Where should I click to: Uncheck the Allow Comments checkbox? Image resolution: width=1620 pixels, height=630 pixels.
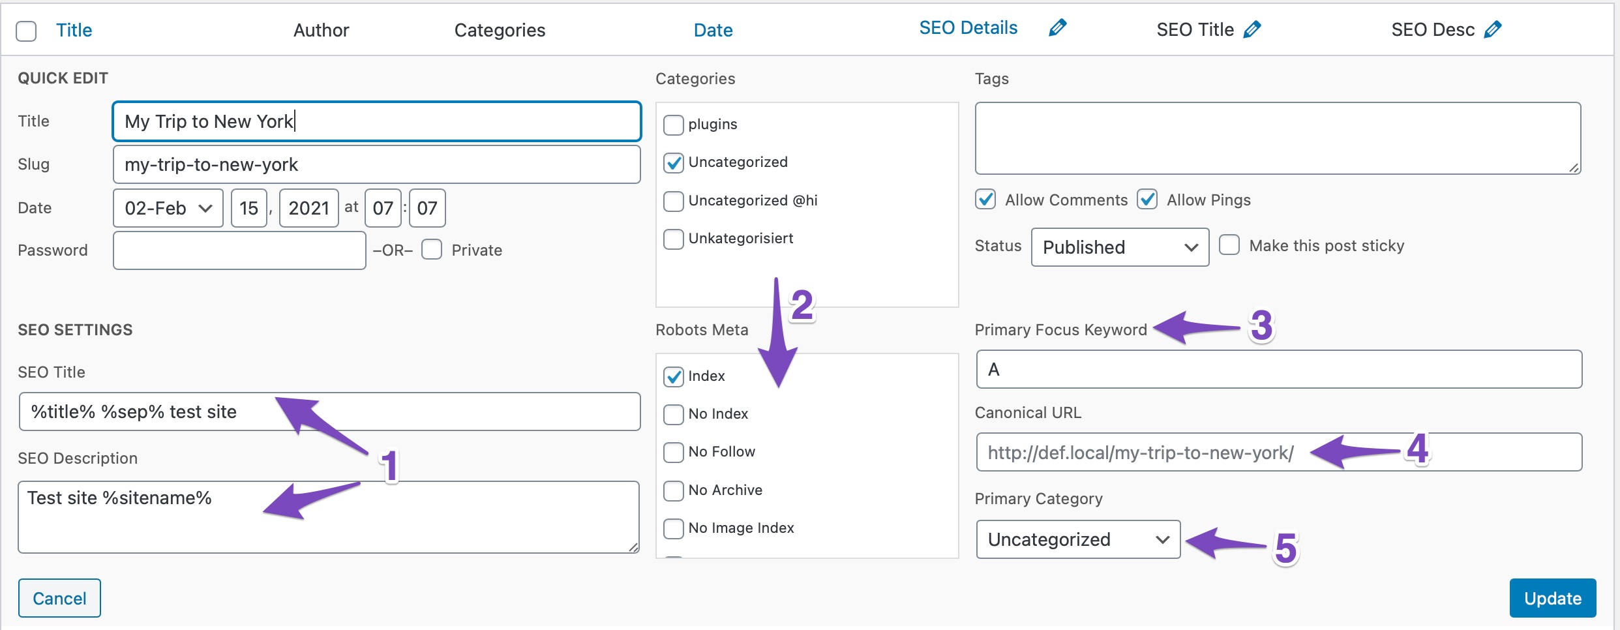pyautogui.click(x=985, y=200)
